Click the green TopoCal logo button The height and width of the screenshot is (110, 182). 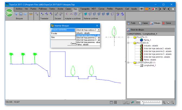pyautogui.click(x=9, y=13)
